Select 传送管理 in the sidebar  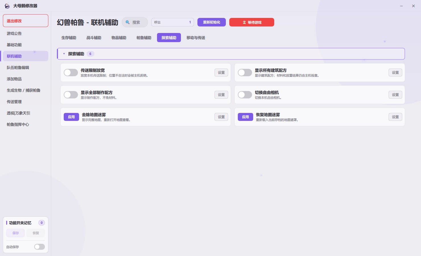coord(26,102)
